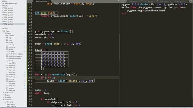Click the image icon beside pipe.png
The height and width of the screenshot is (108, 193).
click(x=7, y=79)
